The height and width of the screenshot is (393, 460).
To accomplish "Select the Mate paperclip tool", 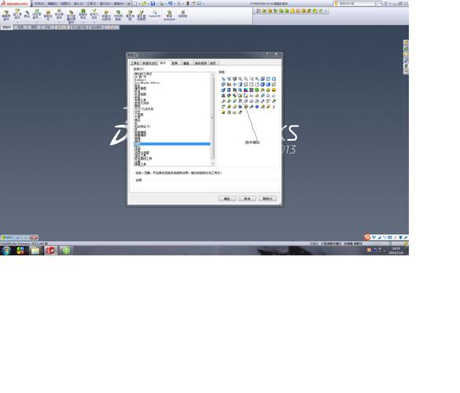I will pyautogui.click(x=27, y=14).
